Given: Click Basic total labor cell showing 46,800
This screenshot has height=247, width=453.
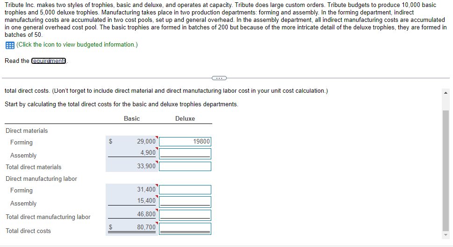Looking at the screenshot, I should point(146,214).
